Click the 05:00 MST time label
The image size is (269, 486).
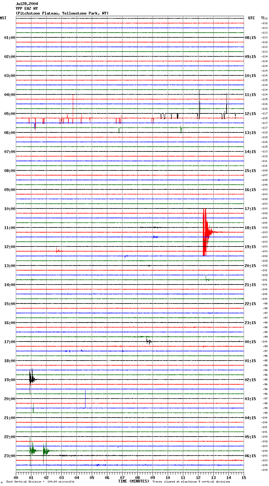9,114
